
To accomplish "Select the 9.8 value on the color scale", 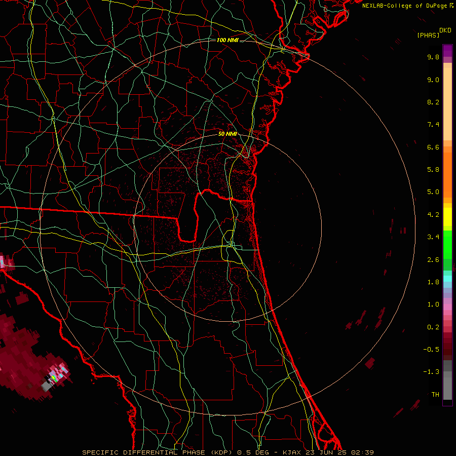I will point(433,57).
